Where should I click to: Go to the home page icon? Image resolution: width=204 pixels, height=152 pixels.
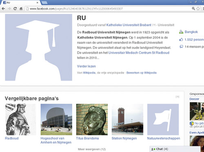pos(21,9)
